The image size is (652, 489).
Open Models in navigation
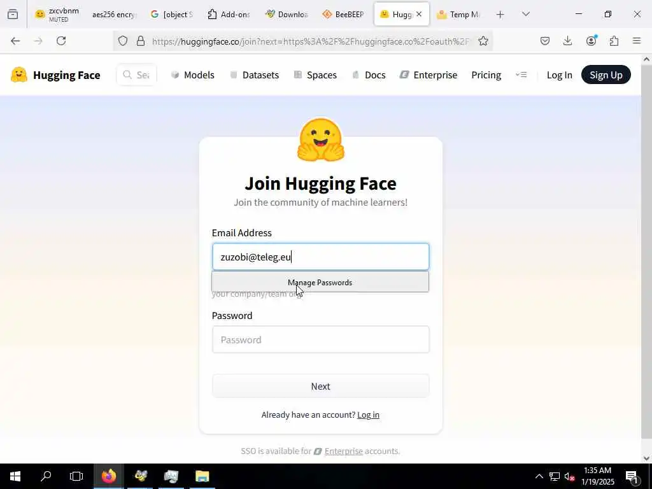193,75
